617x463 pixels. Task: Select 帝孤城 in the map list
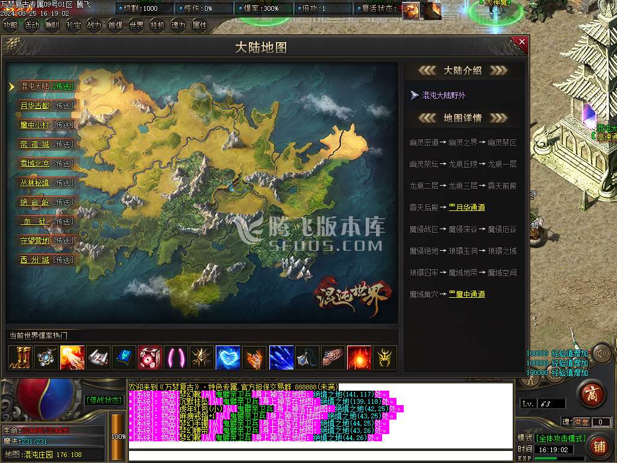[x=34, y=144]
